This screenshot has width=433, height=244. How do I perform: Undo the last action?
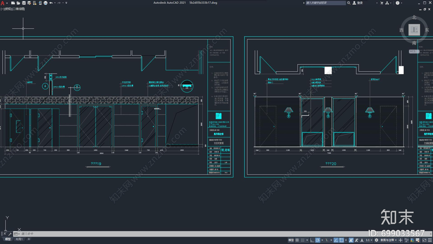click(x=51, y=3)
